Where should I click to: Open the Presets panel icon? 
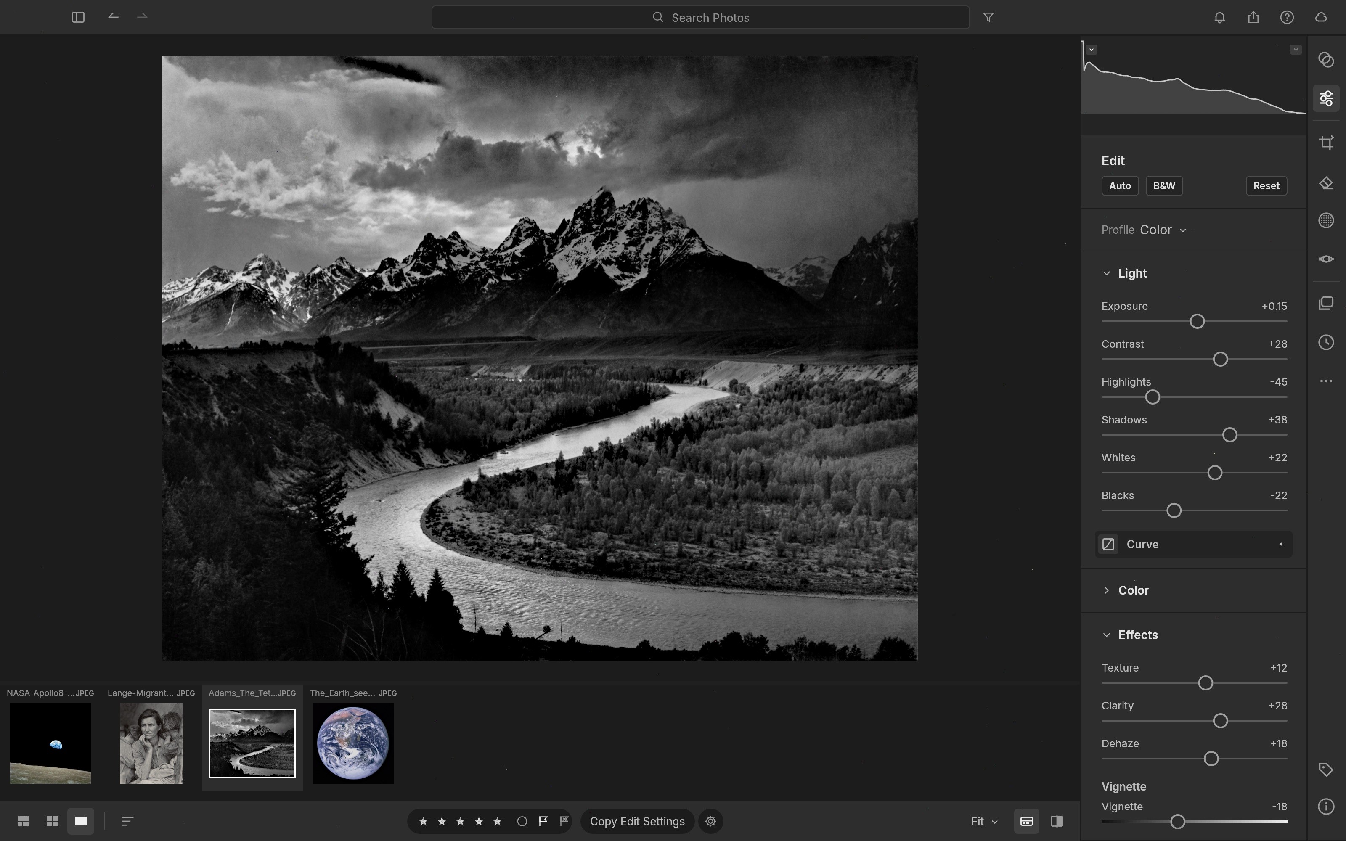[1326, 60]
